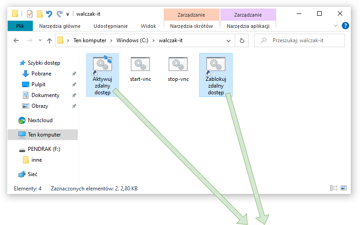Open the Narzędzia skrótów tab
The height and width of the screenshot is (225, 363).
pyautogui.click(x=192, y=26)
